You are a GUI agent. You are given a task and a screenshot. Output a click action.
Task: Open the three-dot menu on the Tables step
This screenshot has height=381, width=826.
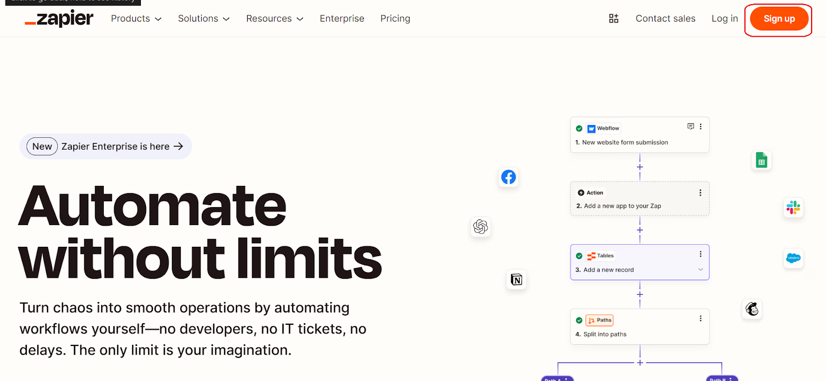pyautogui.click(x=701, y=254)
